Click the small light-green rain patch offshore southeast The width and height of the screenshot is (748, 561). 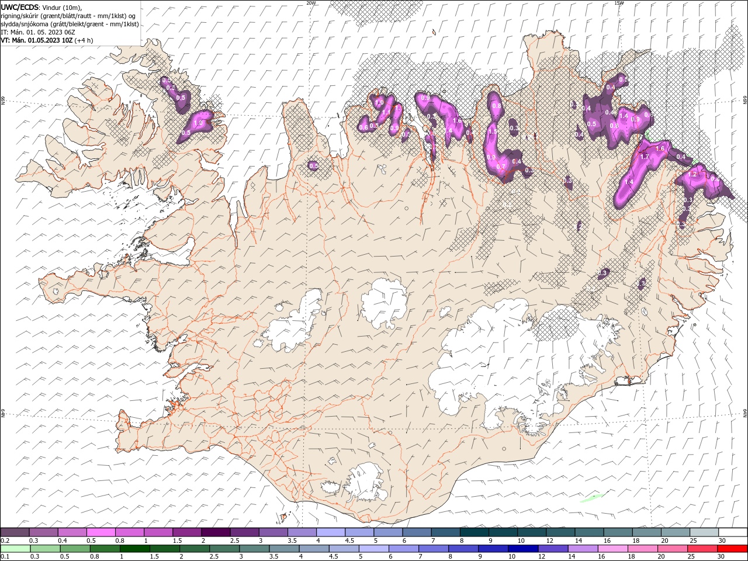pyautogui.click(x=592, y=498)
